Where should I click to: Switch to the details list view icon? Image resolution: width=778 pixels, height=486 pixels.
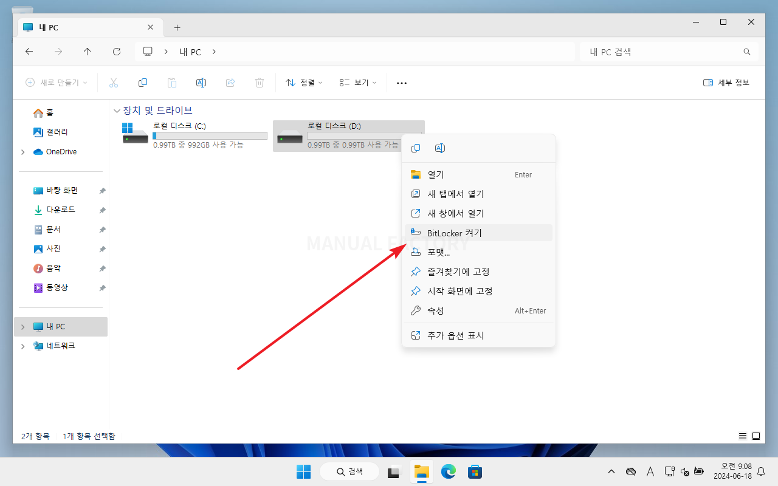[x=743, y=436]
